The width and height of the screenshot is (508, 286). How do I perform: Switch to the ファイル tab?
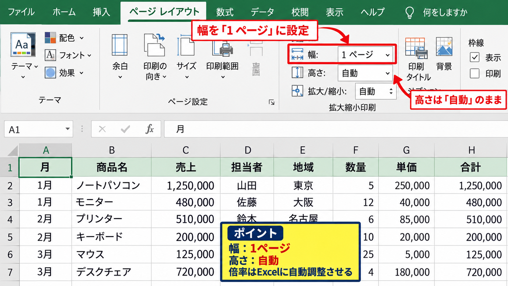click(21, 12)
